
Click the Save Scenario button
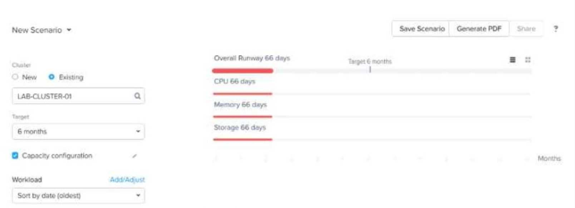[x=422, y=29]
